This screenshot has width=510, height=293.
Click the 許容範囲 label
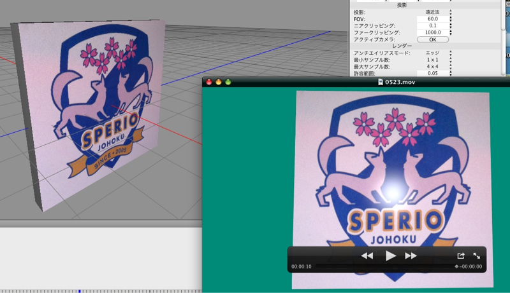pos(365,73)
